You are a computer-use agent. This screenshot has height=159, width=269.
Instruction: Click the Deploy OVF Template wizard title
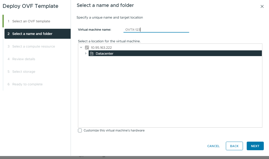30,6
